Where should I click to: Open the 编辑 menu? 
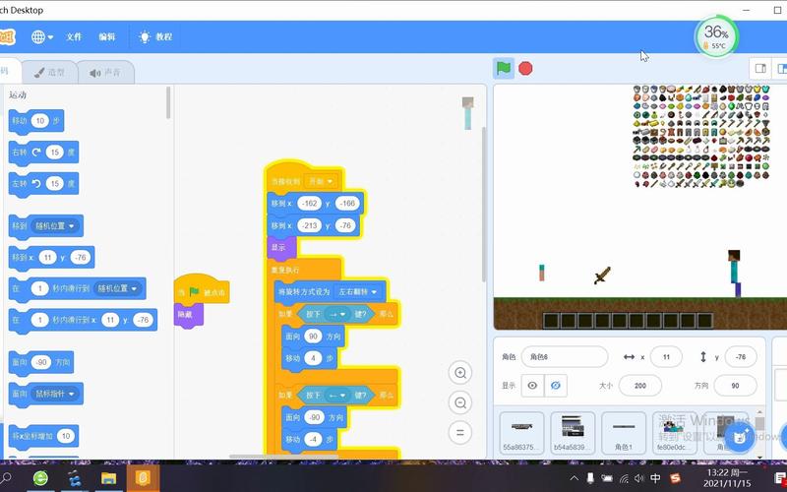tap(107, 36)
